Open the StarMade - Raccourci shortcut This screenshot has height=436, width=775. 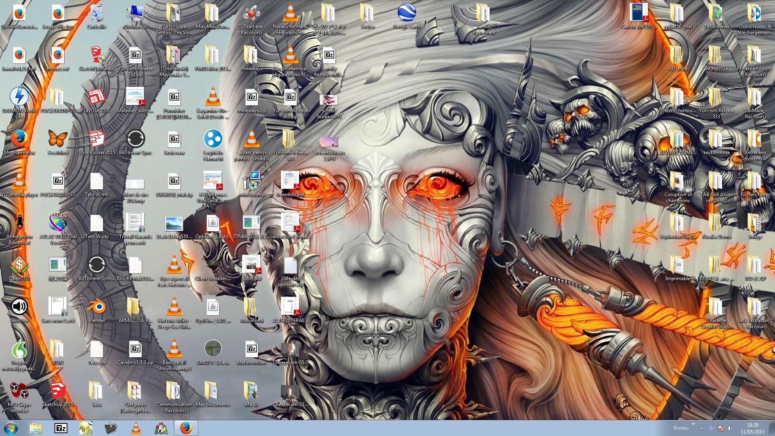point(755,103)
